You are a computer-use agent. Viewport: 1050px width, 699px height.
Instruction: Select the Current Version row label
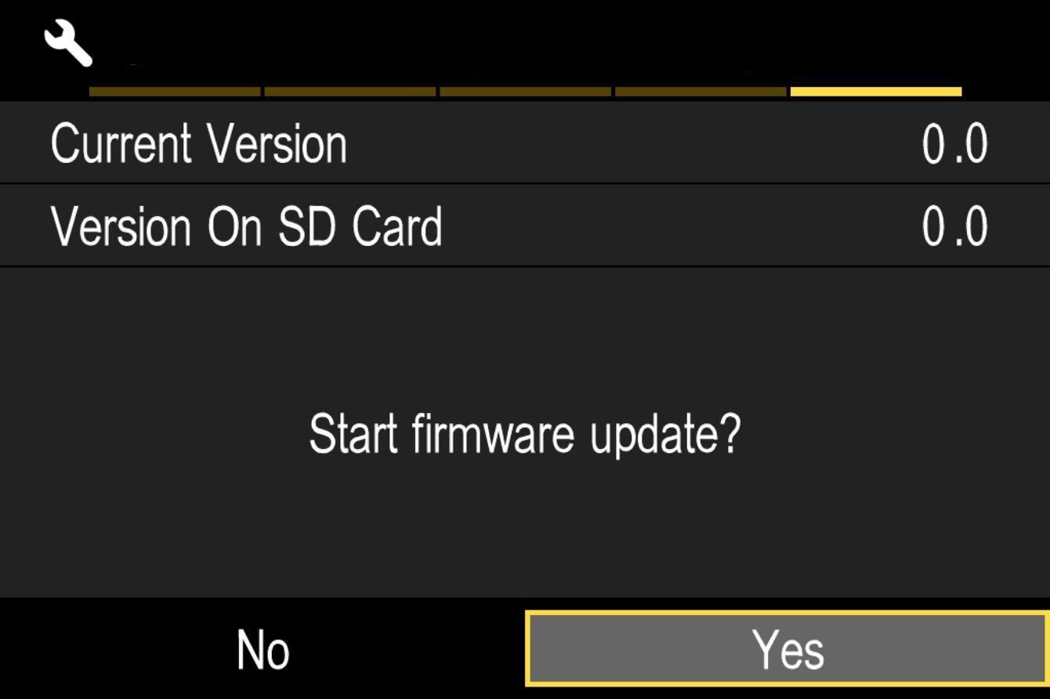[x=199, y=144]
